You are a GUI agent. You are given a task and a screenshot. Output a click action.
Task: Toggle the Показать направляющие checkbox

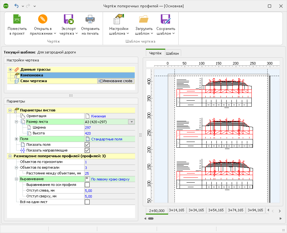click(87, 151)
